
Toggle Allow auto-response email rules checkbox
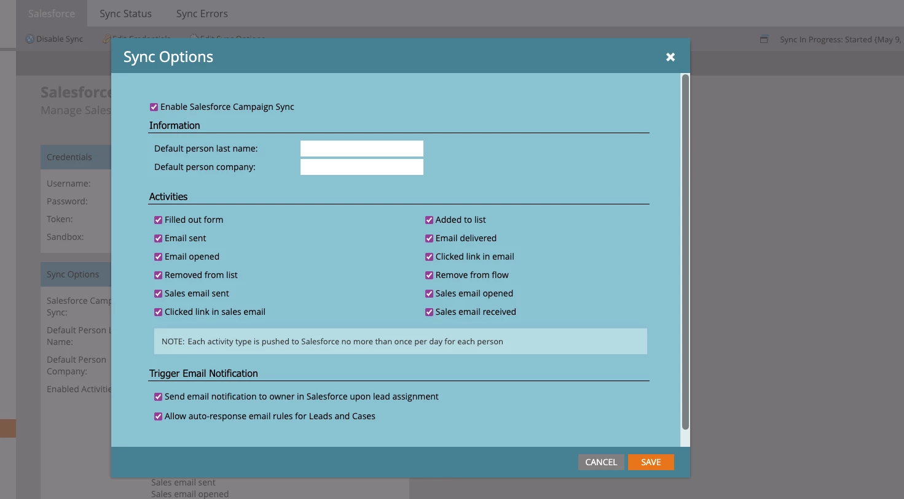coord(158,416)
